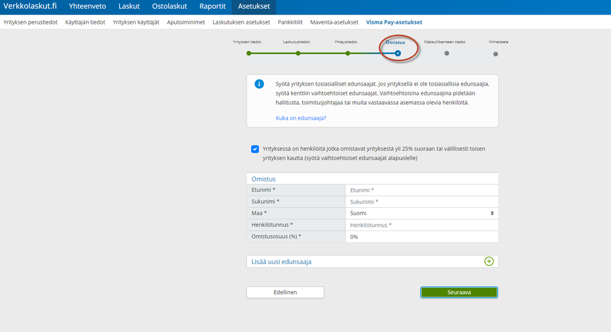Click the green plus icon
611x332 pixels.
pyautogui.click(x=489, y=261)
